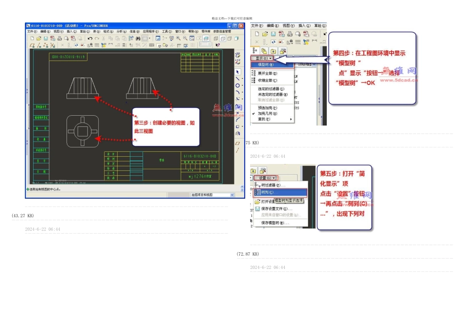Screen dimensions: 464x328
Task: Click the folder browser tab icon in top-right screenshot
Action: pos(264,51)
